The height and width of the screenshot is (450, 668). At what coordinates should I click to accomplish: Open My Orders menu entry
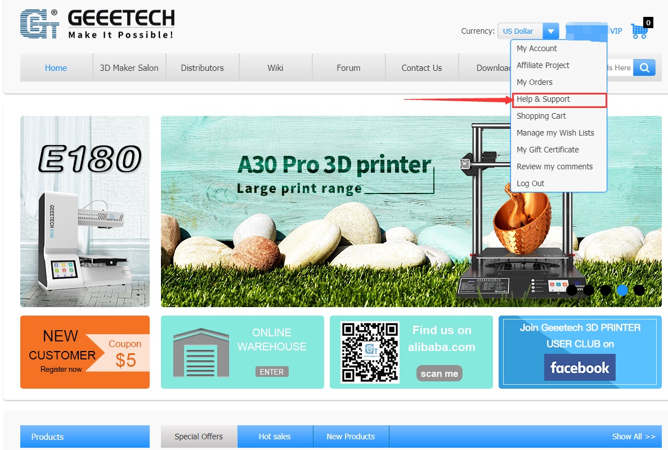[x=534, y=82]
